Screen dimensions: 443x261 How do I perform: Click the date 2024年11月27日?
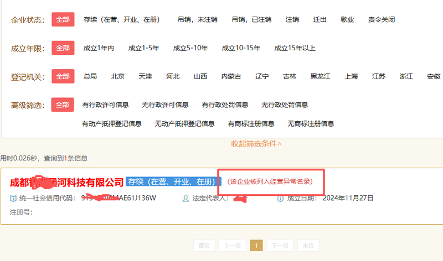(x=348, y=198)
